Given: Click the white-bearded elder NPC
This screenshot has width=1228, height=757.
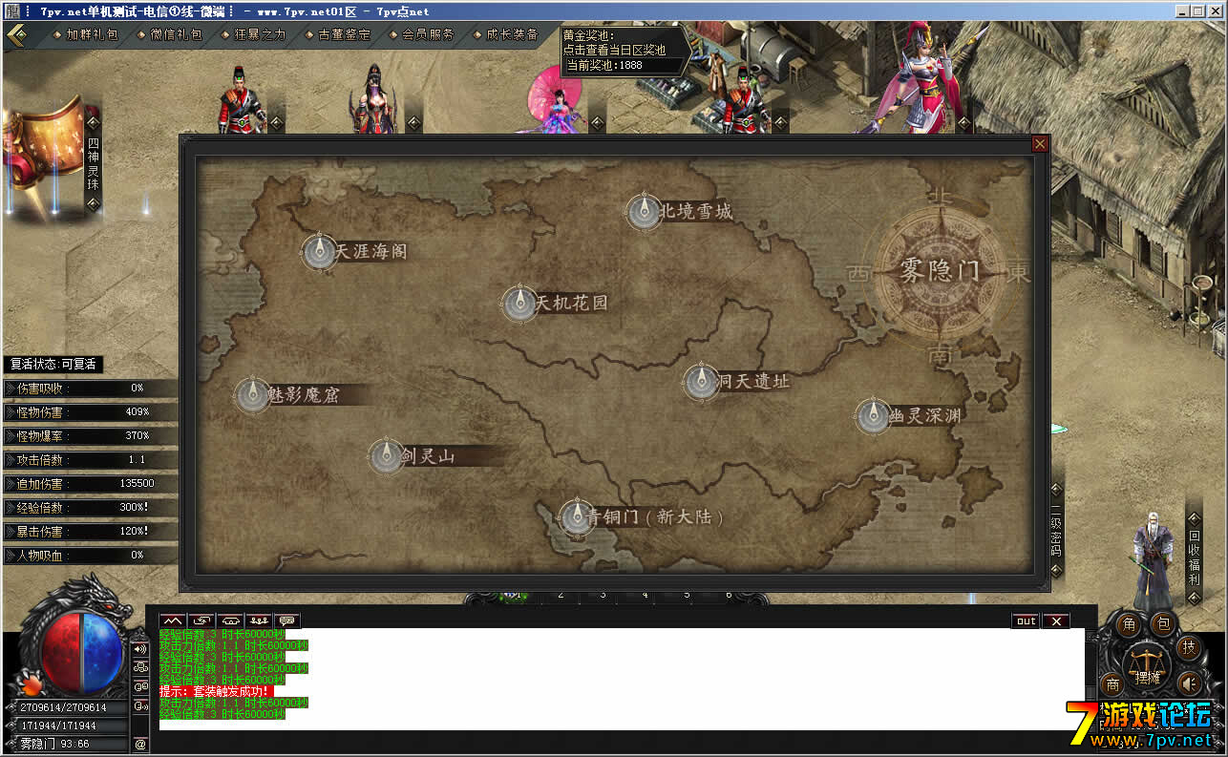Looking at the screenshot, I should [1151, 562].
